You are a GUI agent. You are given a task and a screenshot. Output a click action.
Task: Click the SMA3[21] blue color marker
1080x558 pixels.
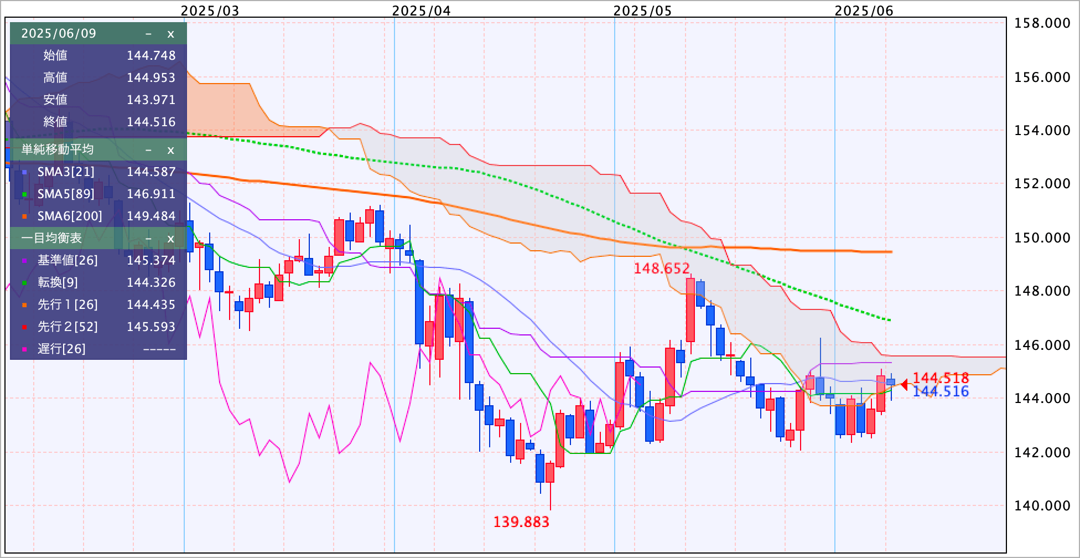click(24, 172)
